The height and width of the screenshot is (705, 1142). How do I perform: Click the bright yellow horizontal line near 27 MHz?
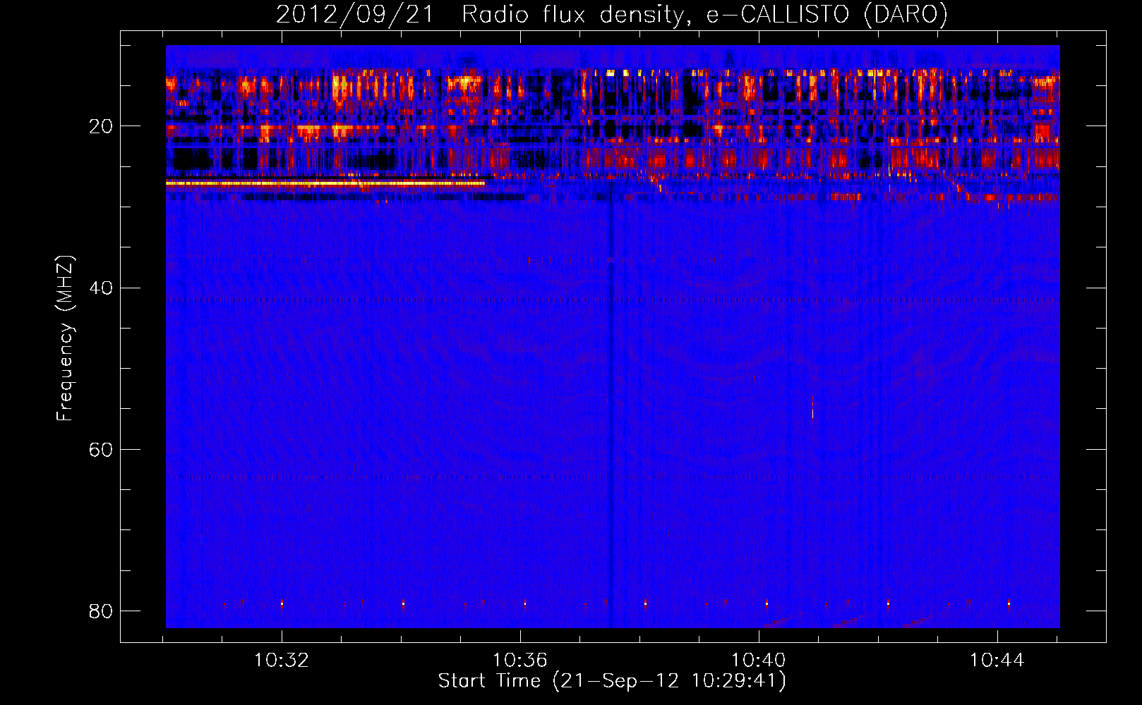pos(325,183)
